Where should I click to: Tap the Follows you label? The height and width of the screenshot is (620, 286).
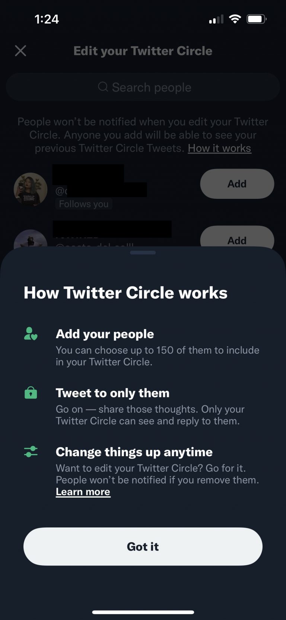[x=83, y=204]
